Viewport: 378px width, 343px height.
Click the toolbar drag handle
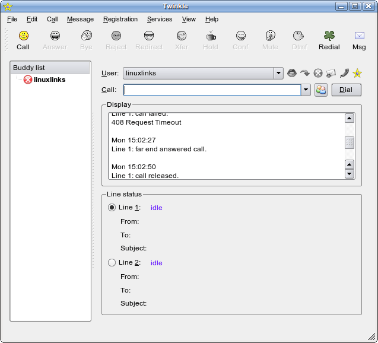pos(7,40)
